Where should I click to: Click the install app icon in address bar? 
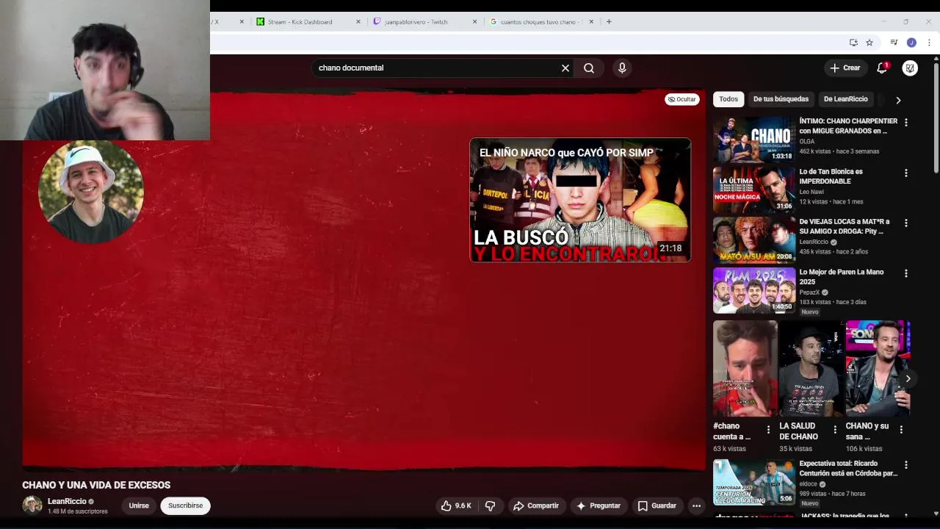pos(853,43)
